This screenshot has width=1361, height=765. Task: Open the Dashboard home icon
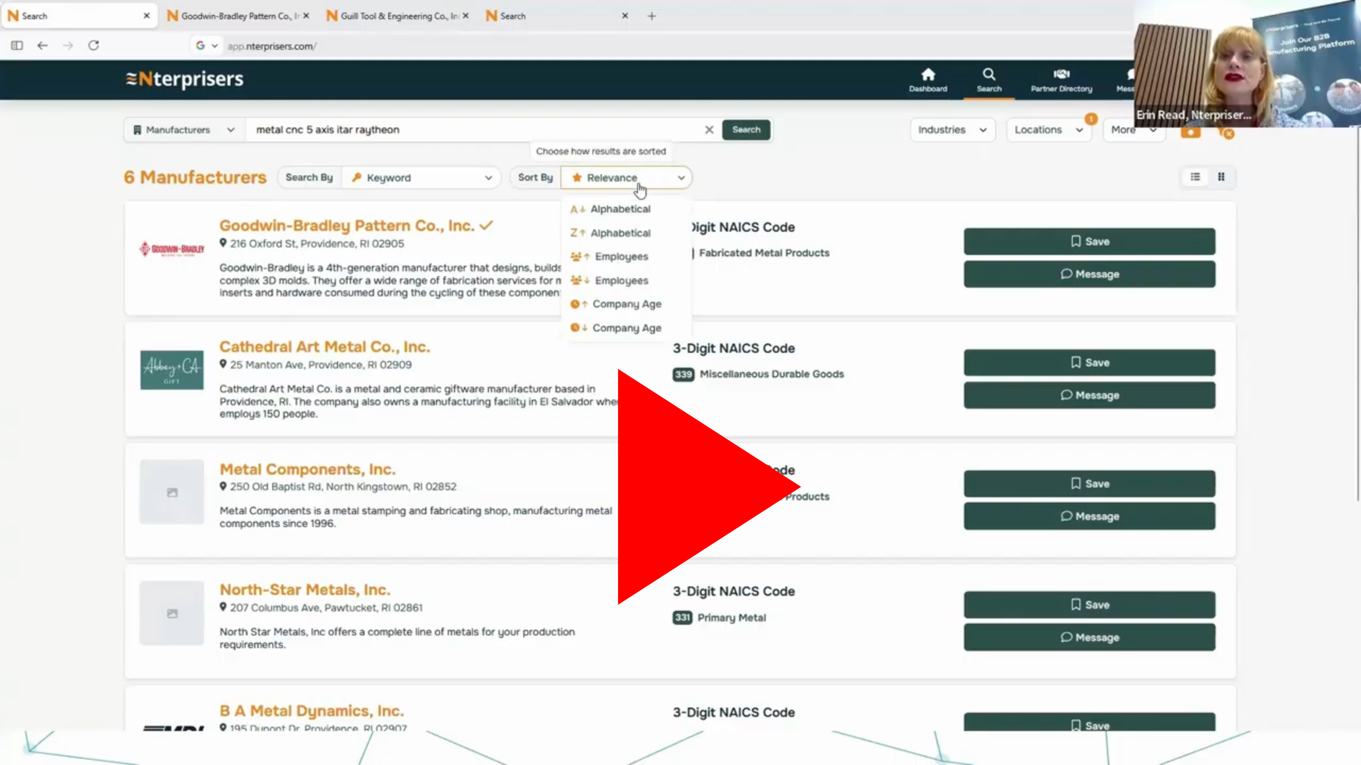coord(928,74)
